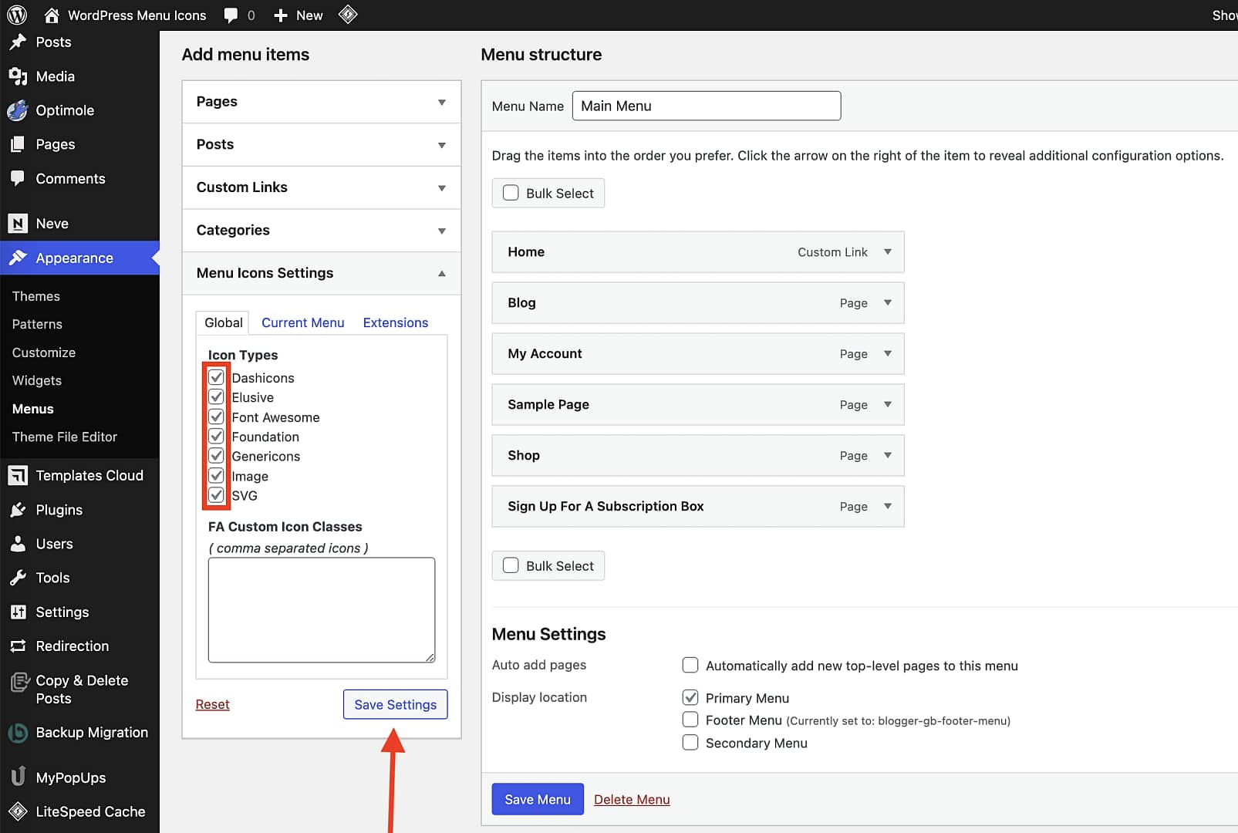The height and width of the screenshot is (833, 1238).
Task: Click the Save Settings button
Action: (395, 704)
